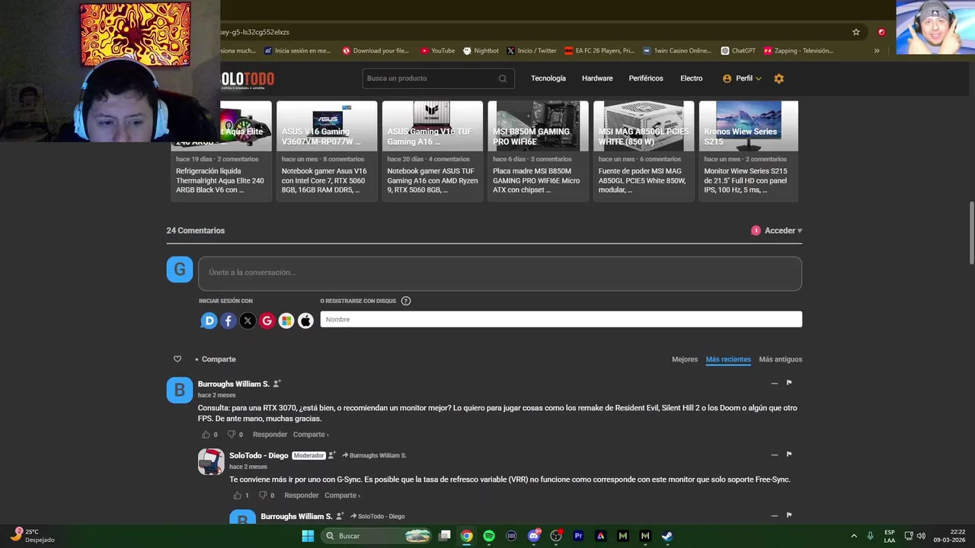Open the Perfil dropdown menu
Image resolution: width=975 pixels, height=548 pixels.
(x=742, y=78)
